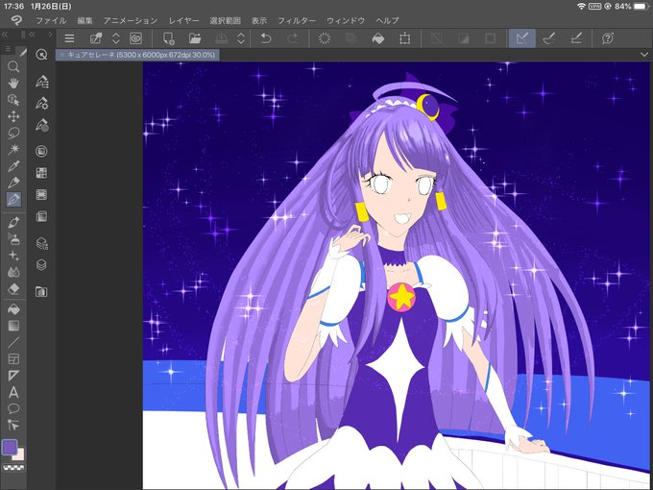653x490 pixels.
Task: Expand arrows next to the edit icon
Action: [x=116, y=38]
